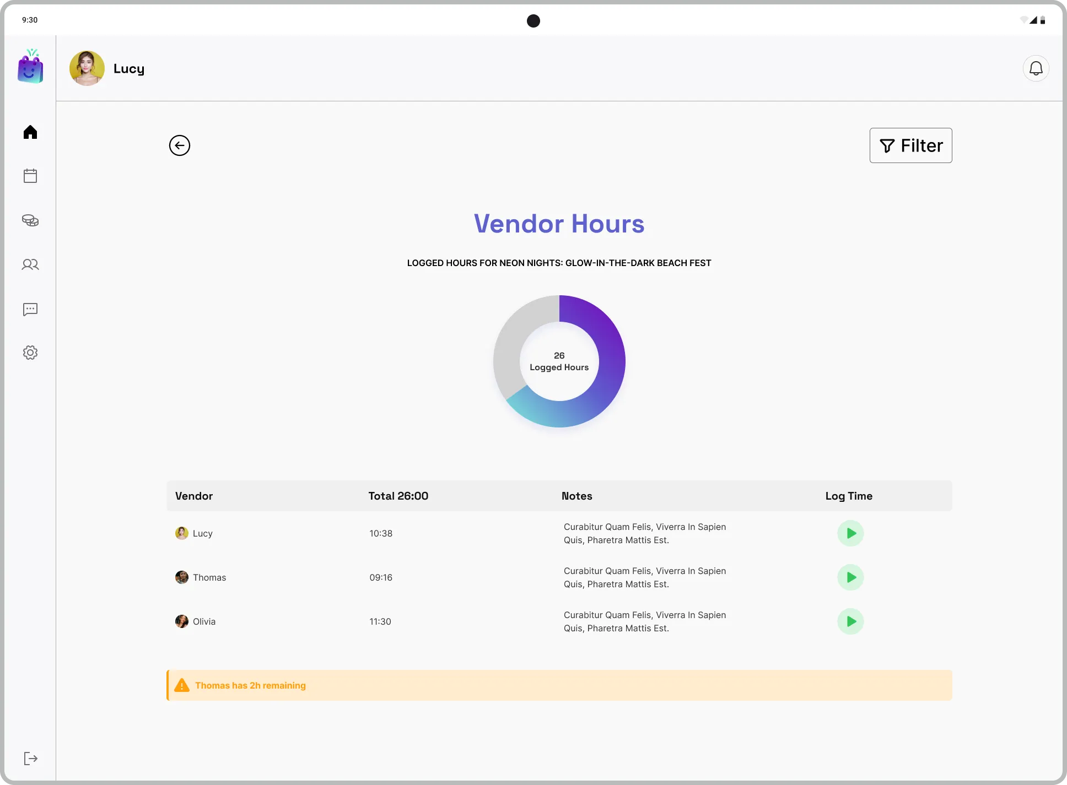Go back with the circled arrow

(x=180, y=145)
